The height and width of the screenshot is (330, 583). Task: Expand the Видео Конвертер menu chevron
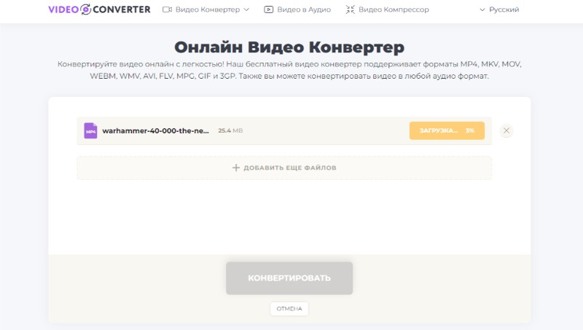click(x=246, y=9)
